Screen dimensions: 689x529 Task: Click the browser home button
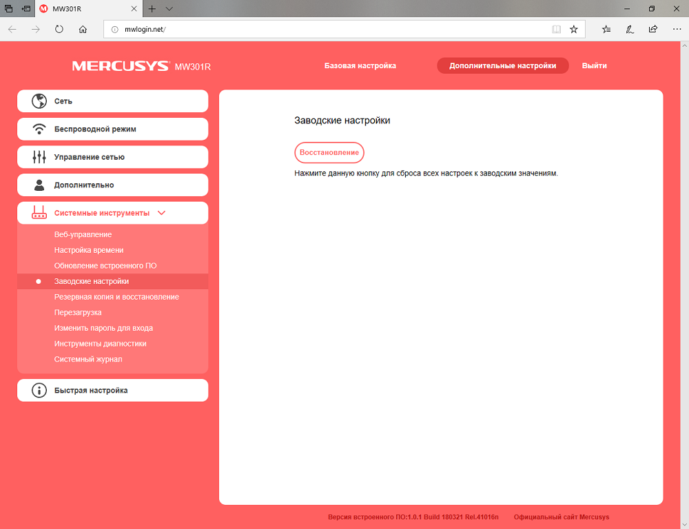pos(83,30)
